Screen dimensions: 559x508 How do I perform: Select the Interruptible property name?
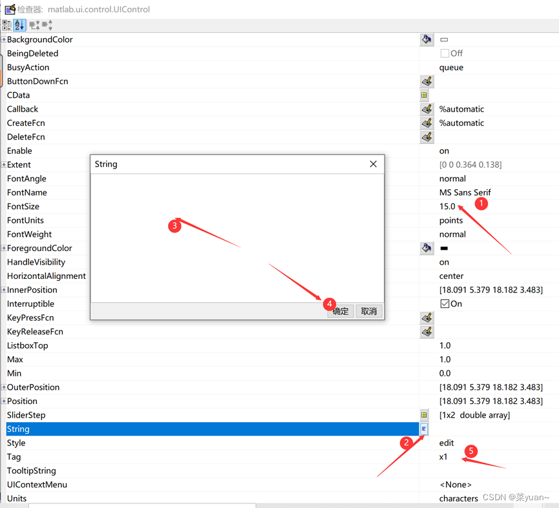click(30, 303)
